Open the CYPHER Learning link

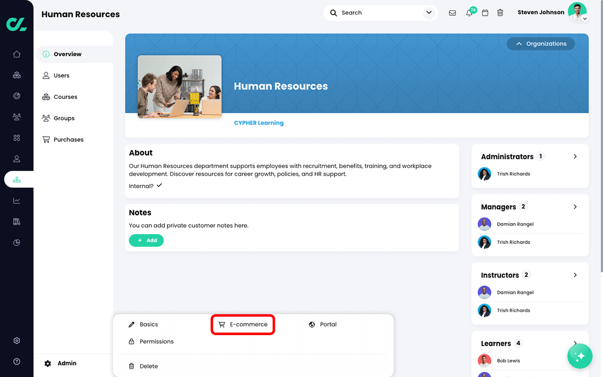(259, 123)
